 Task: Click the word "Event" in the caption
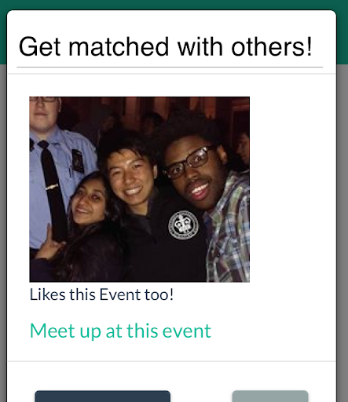tap(120, 294)
